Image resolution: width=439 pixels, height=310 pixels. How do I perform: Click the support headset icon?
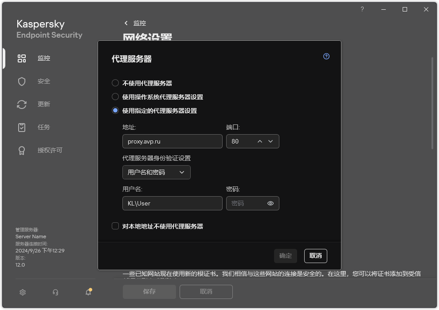point(55,292)
